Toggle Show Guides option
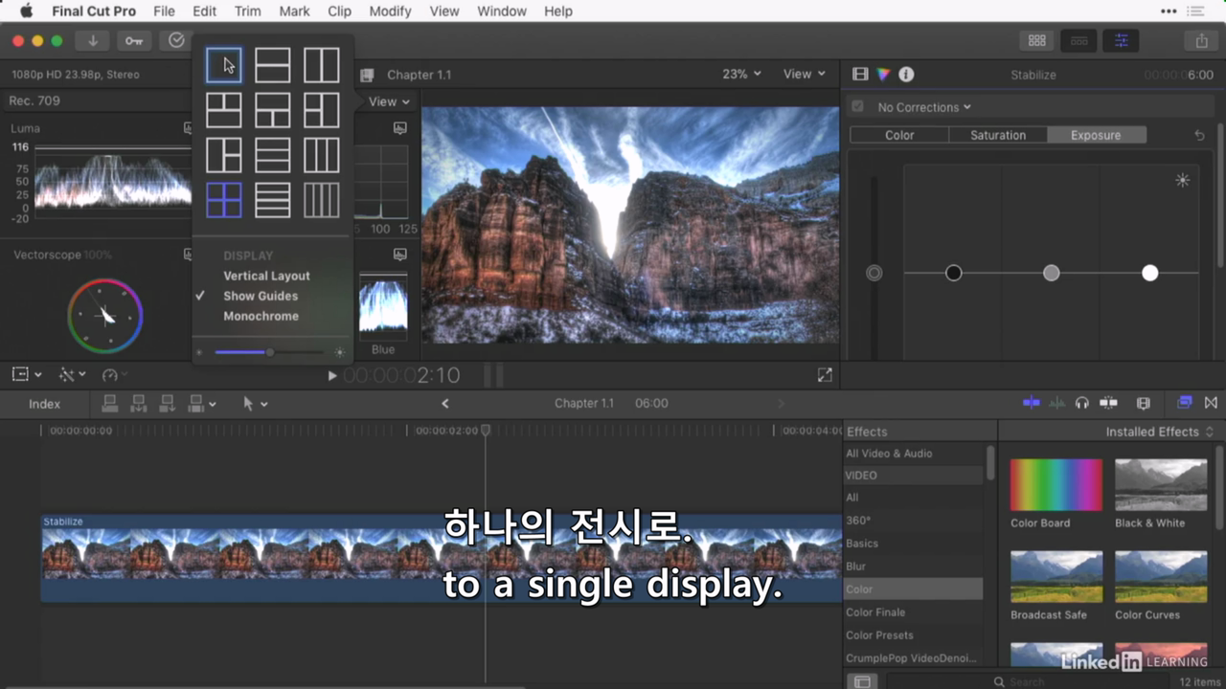1226x689 pixels. click(261, 296)
